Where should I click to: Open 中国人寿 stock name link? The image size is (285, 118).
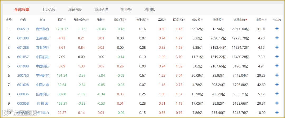coord(42,85)
